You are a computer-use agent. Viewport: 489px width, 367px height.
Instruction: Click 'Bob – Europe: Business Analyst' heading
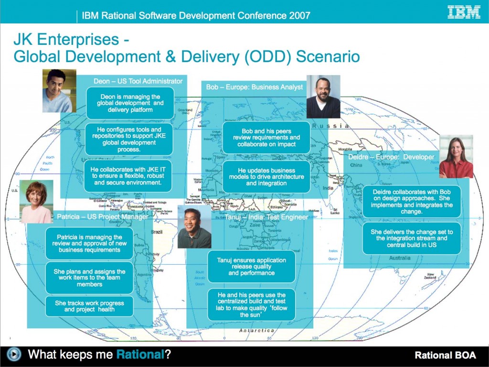254,87
